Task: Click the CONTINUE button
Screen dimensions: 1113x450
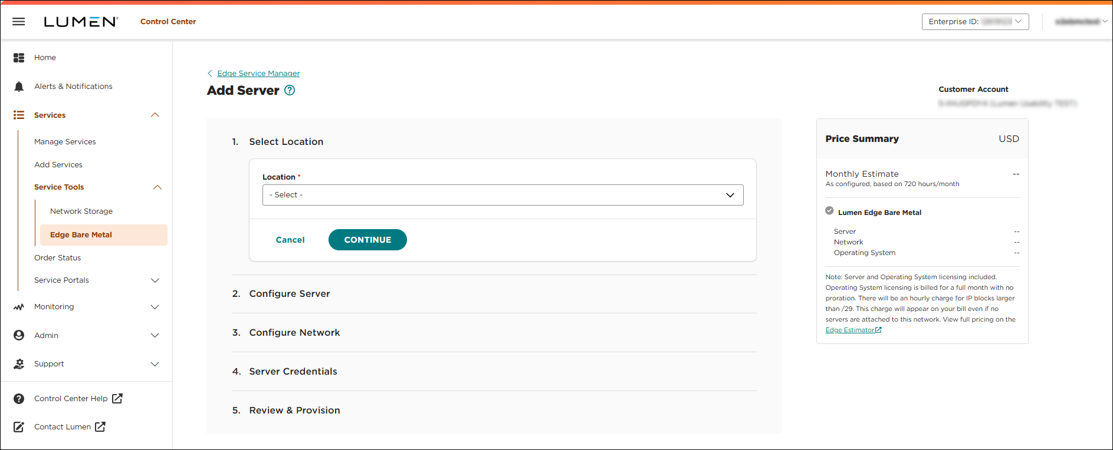Action: coord(367,240)
